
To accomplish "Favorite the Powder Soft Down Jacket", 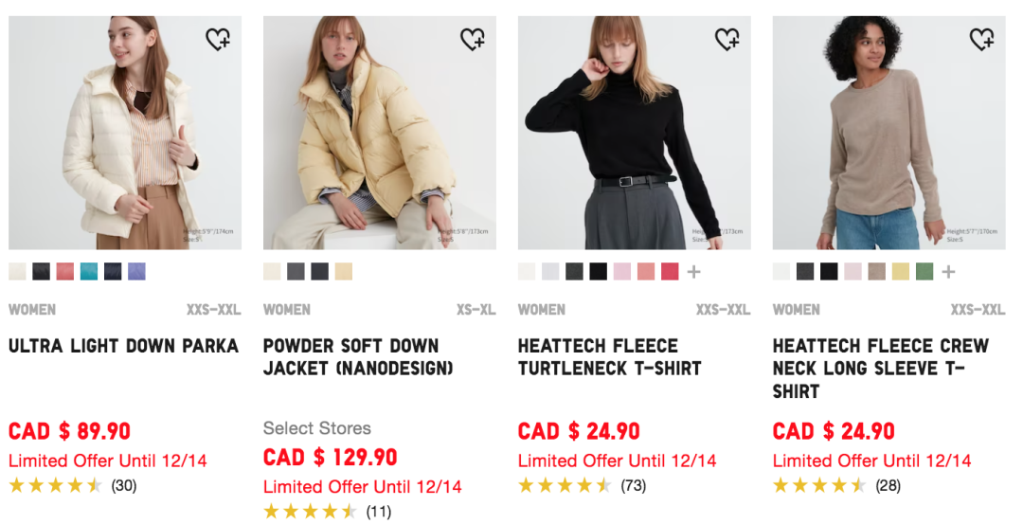I will (473, 39).
